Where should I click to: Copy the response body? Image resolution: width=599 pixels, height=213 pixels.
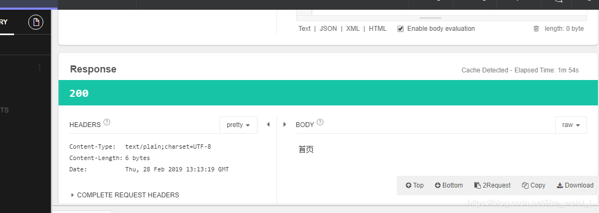[x=533, y=185]
